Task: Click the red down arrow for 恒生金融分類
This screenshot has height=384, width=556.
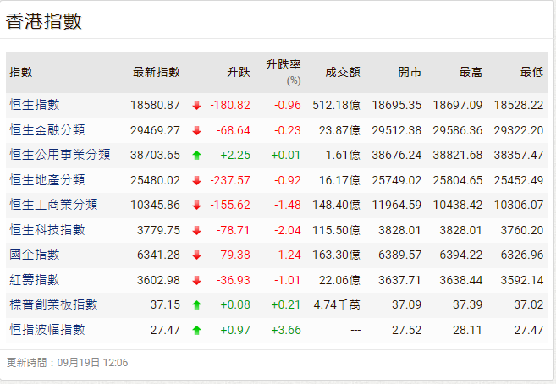Action: tap(196, 130)
